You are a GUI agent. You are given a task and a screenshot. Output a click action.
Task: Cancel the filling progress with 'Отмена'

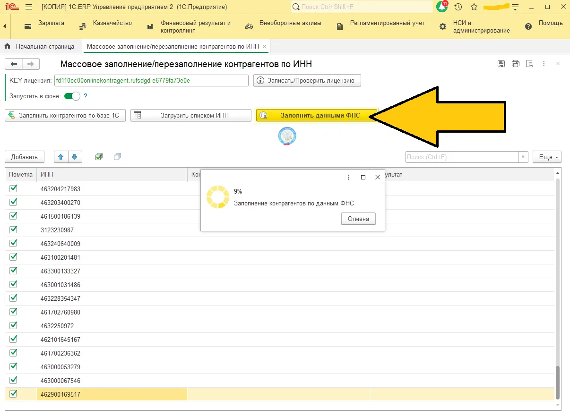358,219
